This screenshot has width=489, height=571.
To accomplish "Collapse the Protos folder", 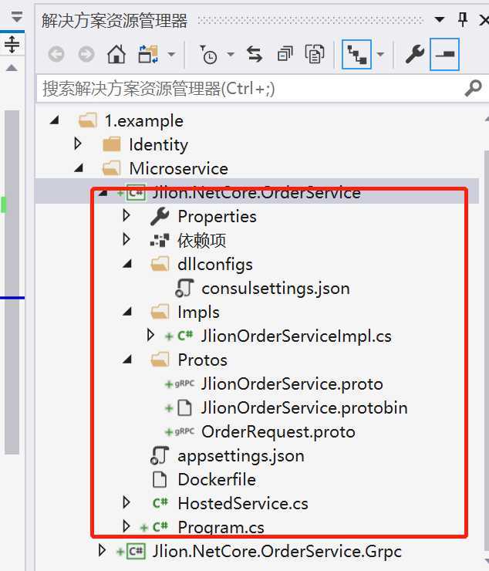I will (127, 360).
